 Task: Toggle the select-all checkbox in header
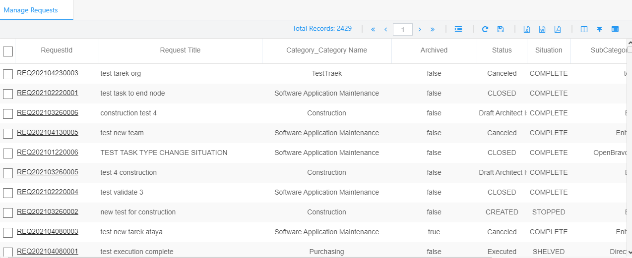tap(8, 51)
